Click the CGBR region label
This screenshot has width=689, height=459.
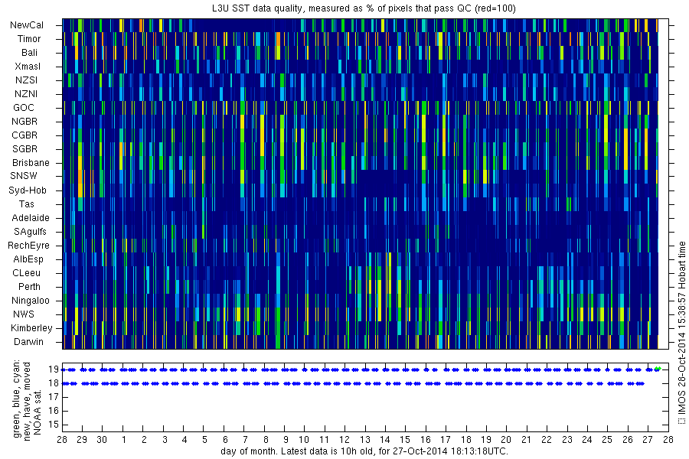pyautogui.click(x=24, y=135)
